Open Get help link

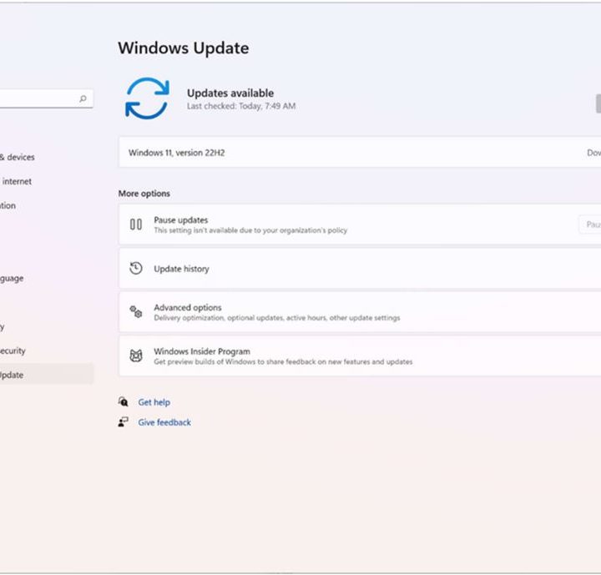154,402
